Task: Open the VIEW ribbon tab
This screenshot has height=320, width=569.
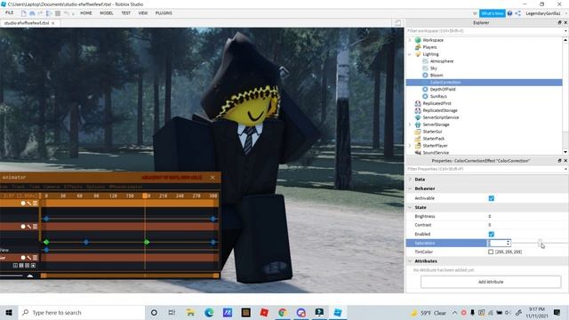Action: pos(142,13)
